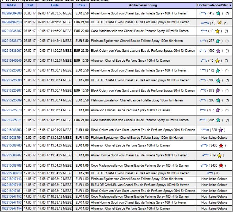Open article 192216947151
Screen dimensions: 233x212
(x=12, y=191)
